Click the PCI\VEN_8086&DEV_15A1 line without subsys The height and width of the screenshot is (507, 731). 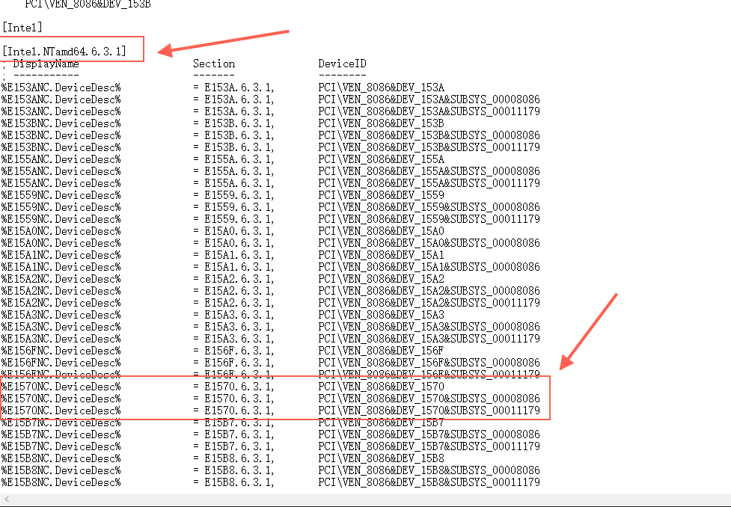pos(382,255)
